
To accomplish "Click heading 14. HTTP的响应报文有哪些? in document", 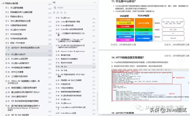I will coord(128,57).
